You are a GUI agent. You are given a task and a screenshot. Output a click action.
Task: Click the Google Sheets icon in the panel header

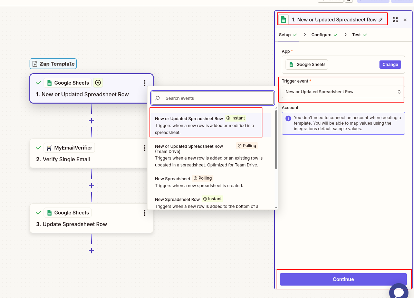point(283,19)
